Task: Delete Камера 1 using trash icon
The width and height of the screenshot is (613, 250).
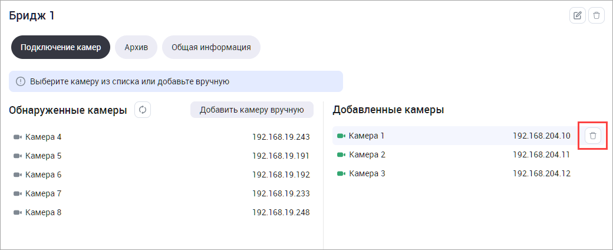Action: [593, 136]
